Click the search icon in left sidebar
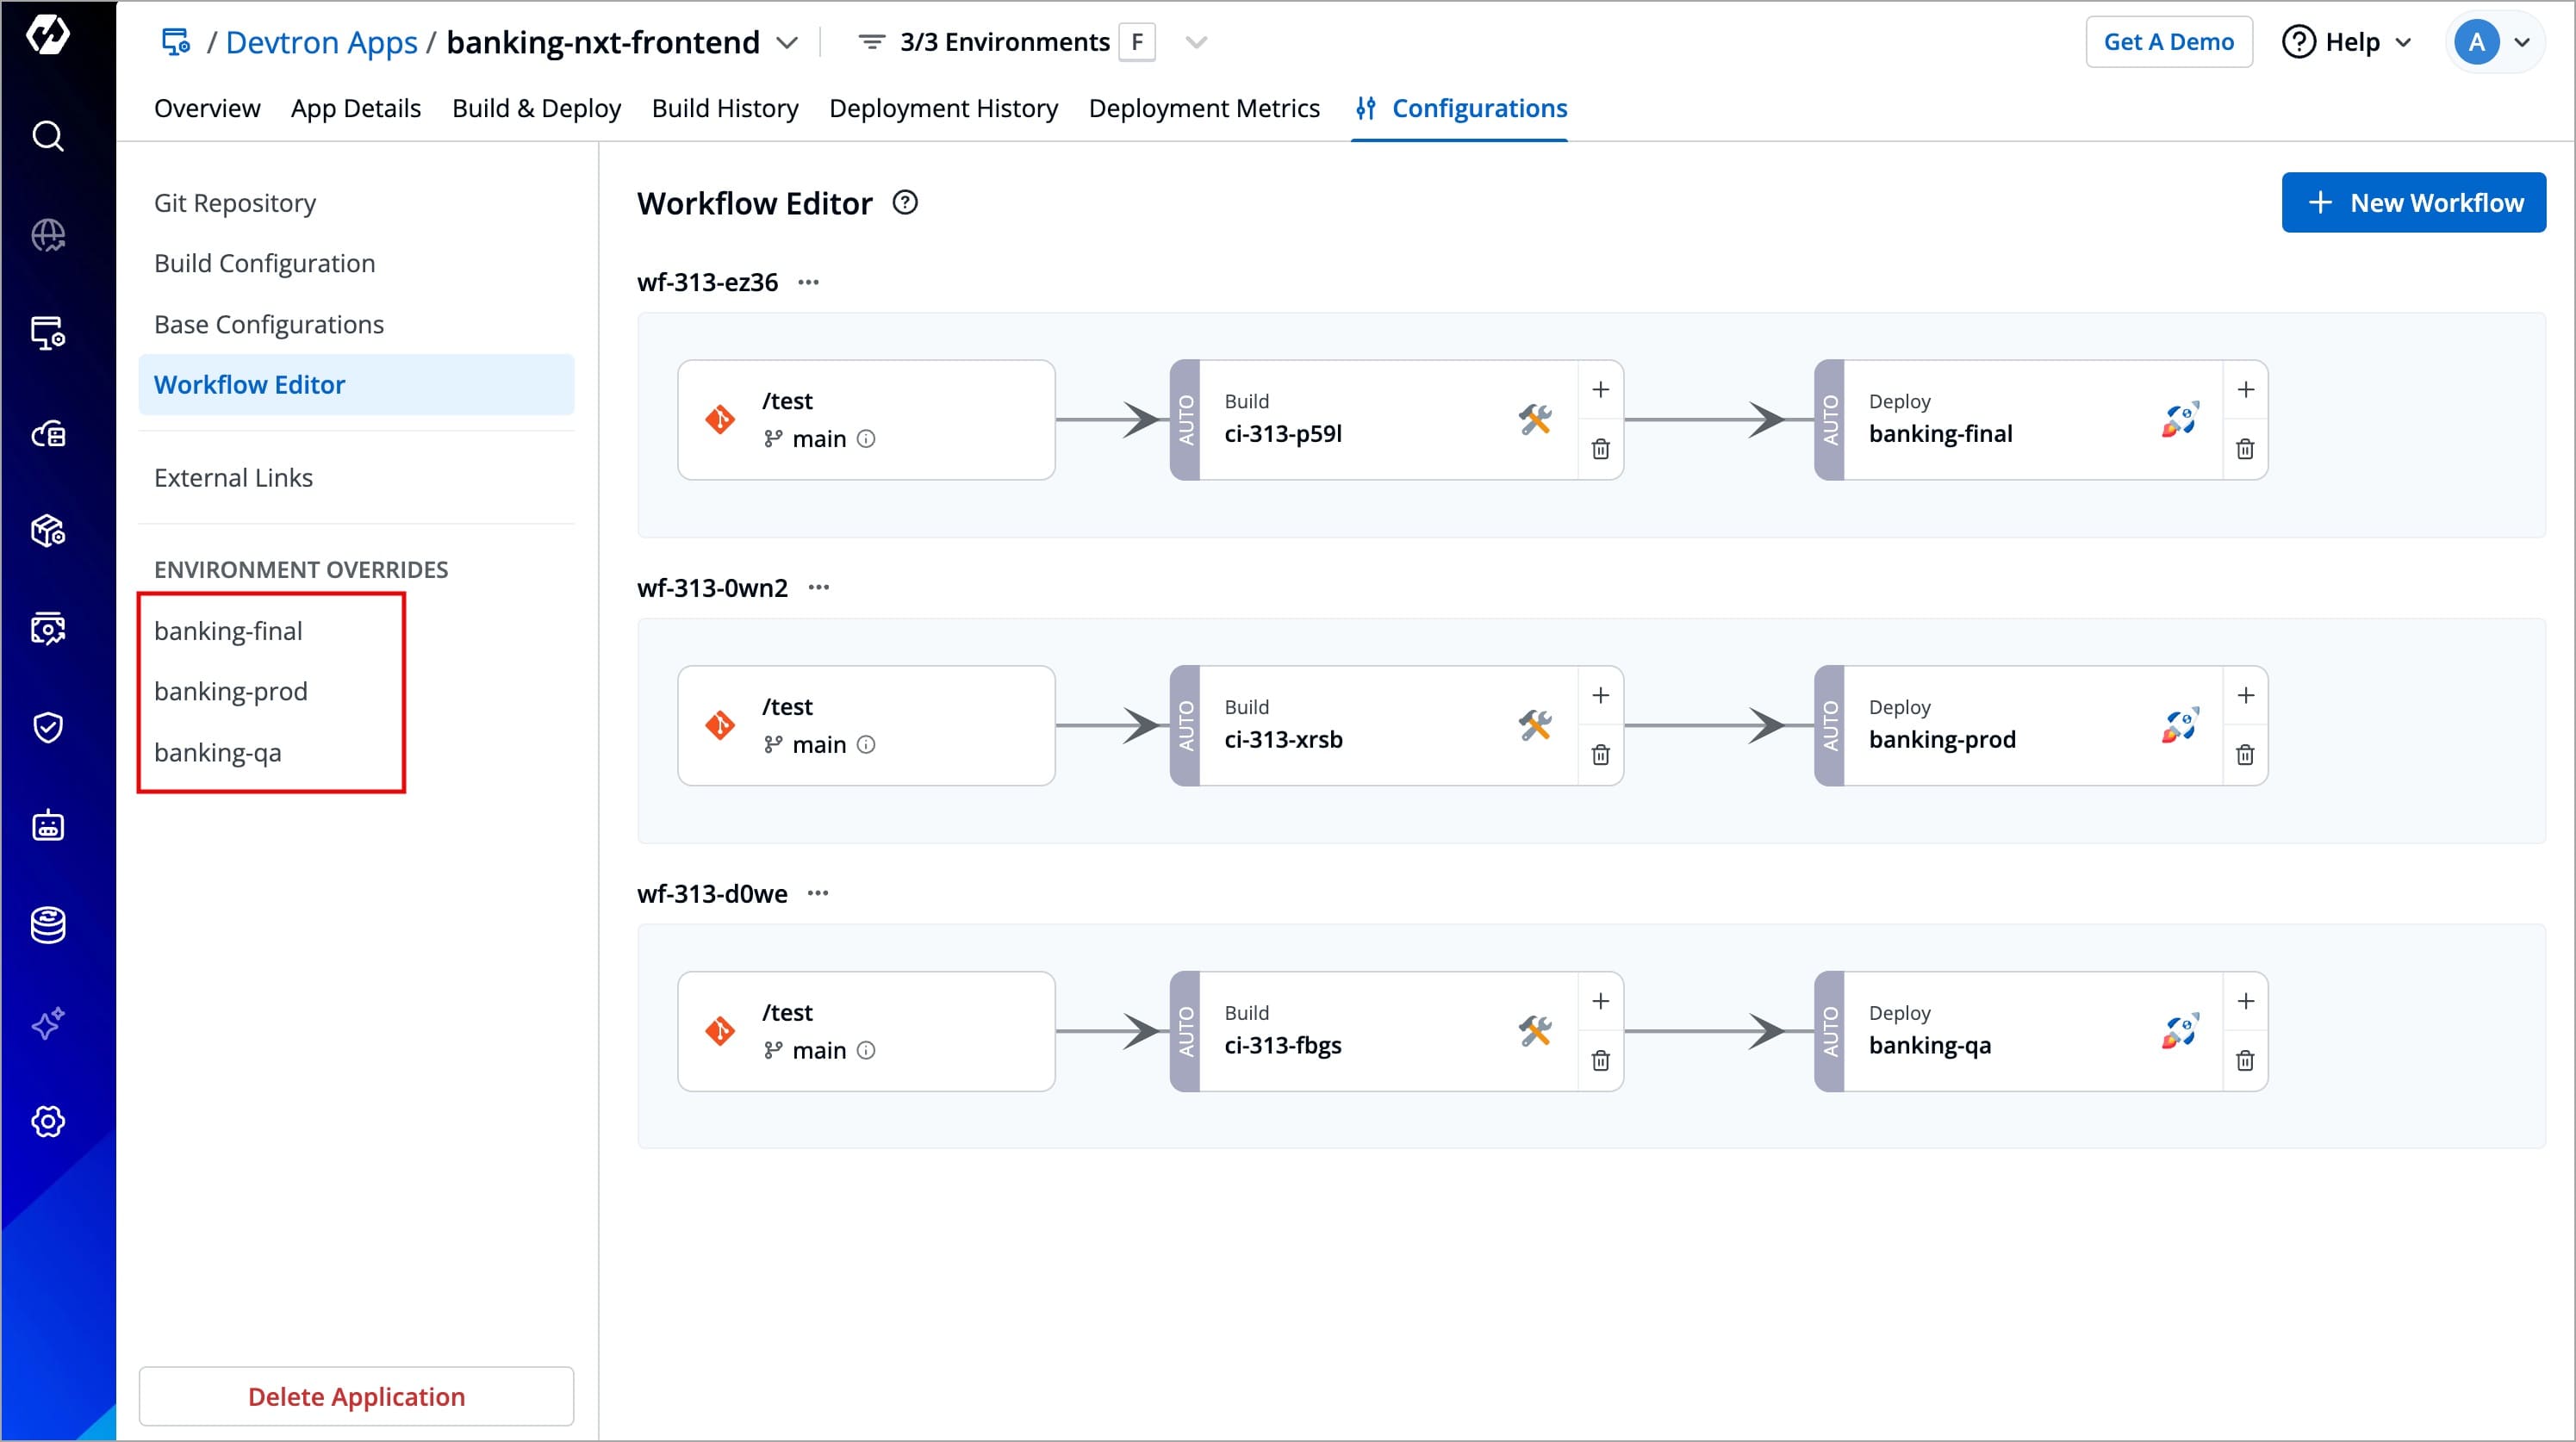The image size is (2576, 1442). tap(48, 136)
